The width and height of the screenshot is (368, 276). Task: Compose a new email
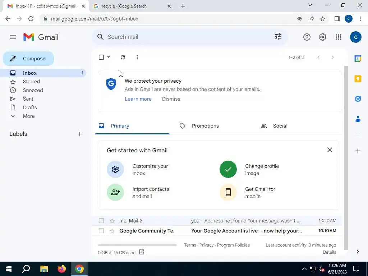28,59
